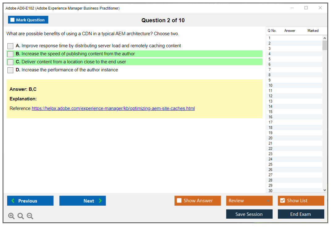Advance to the Next question

tap(82, 201)
